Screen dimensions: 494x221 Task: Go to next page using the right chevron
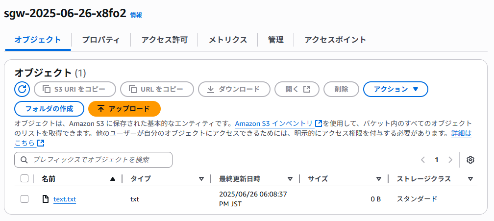450,160
